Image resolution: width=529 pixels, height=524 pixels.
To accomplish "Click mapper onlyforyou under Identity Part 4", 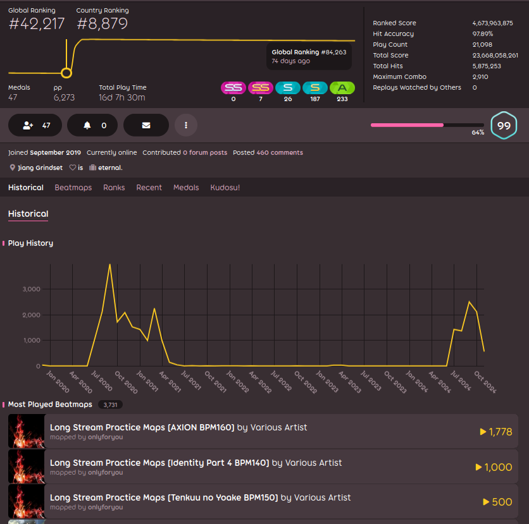I will 105,472.
